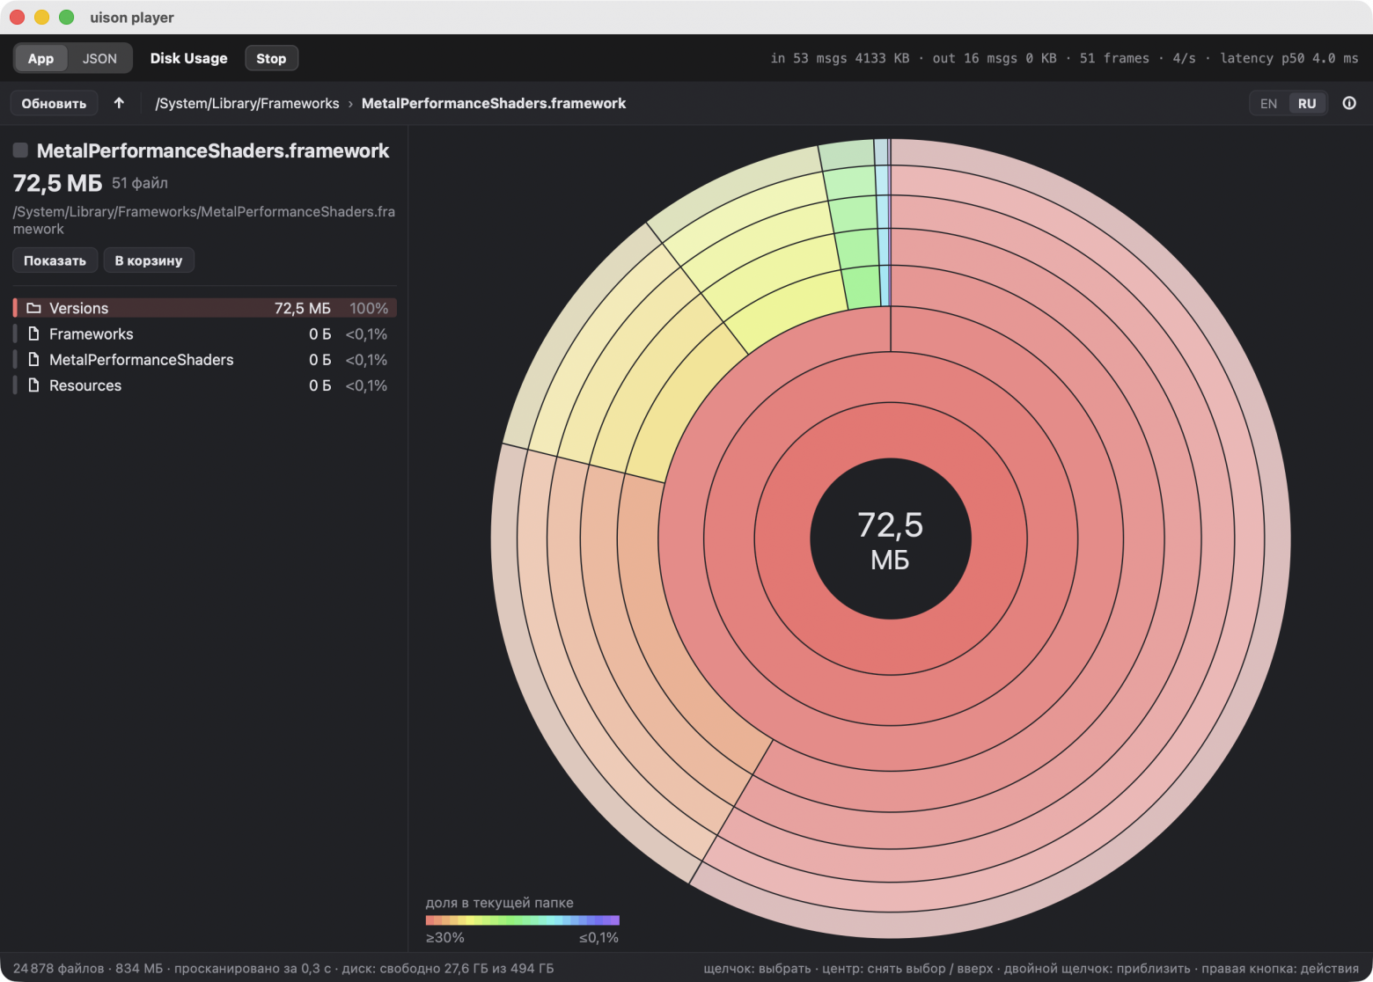Viewport: 1373px width, 982px height.
Task: Select the Resources row in the list
Action: pyautogui.click(x=204, y=385)
